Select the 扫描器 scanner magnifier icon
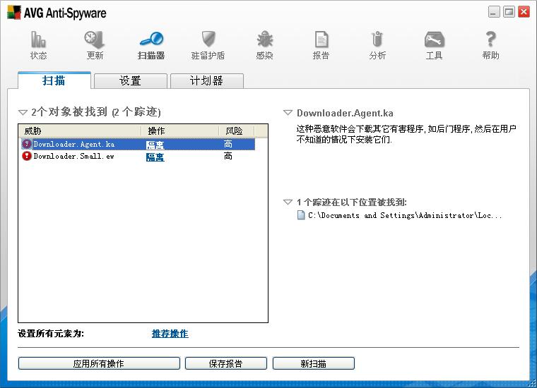Screen dimensions: 537x388 (151, 39)
